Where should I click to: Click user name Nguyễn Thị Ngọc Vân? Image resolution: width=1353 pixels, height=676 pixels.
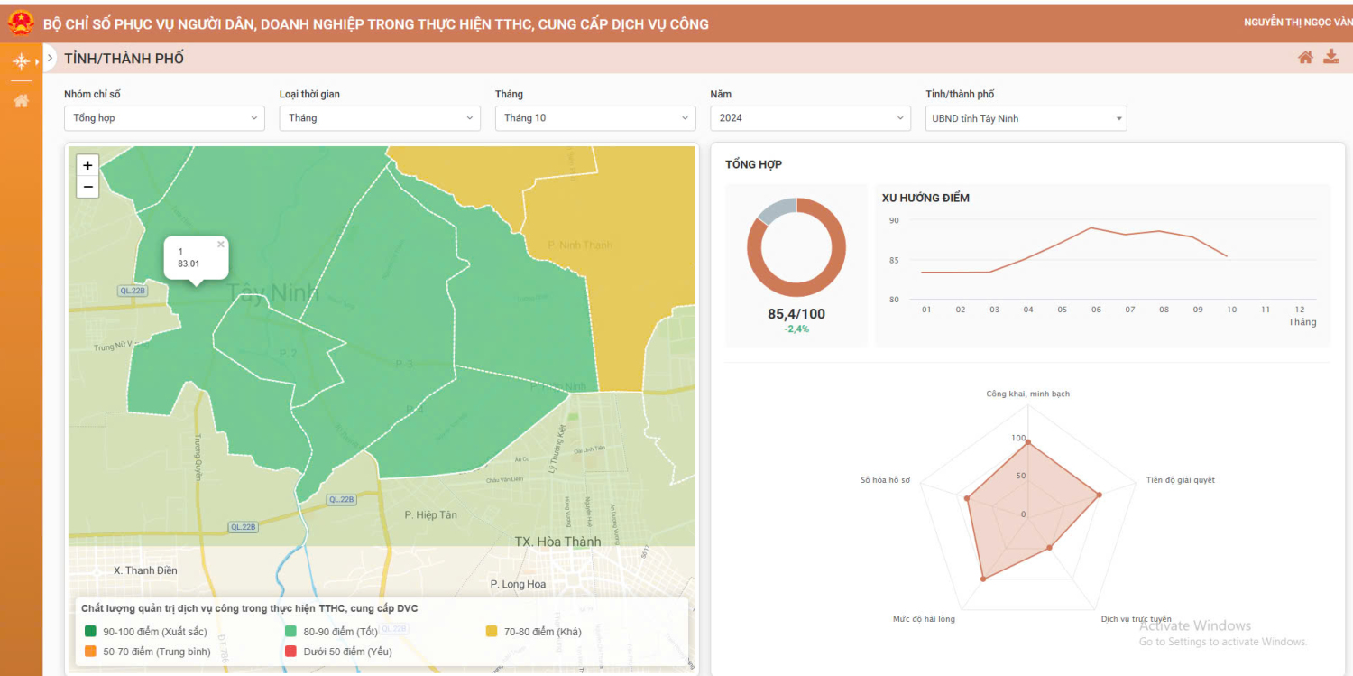(1298, 23)
